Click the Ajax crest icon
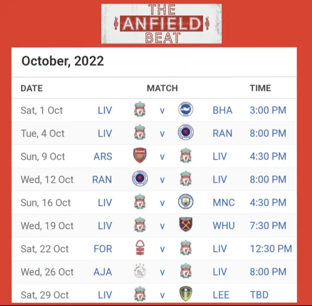The width and height of the screenshot is (312, 306). 140,272
